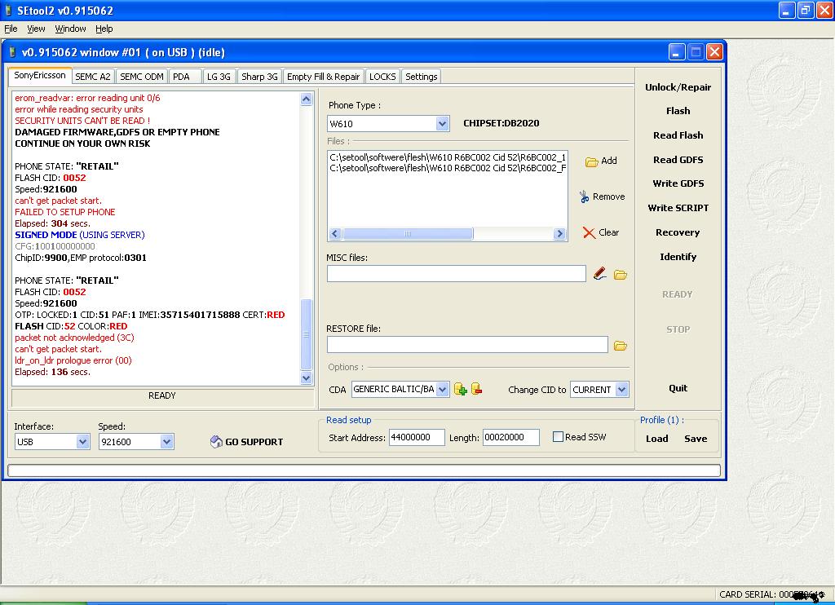Click the "SECURITY UNITS CAN'T BE READ !" line
The image size is (835, 605).
(82, 121)
